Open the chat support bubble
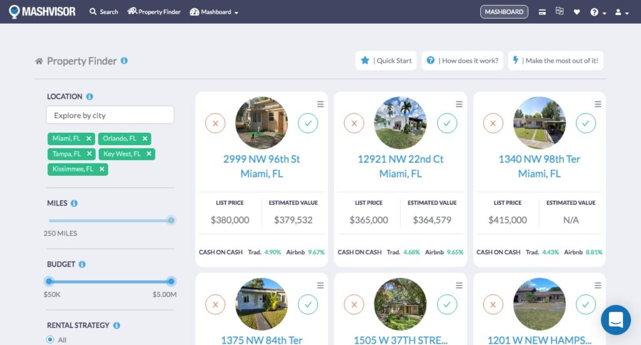Image resolution: width=641 pixels, height=345 pixels. [x=615, y=320]
